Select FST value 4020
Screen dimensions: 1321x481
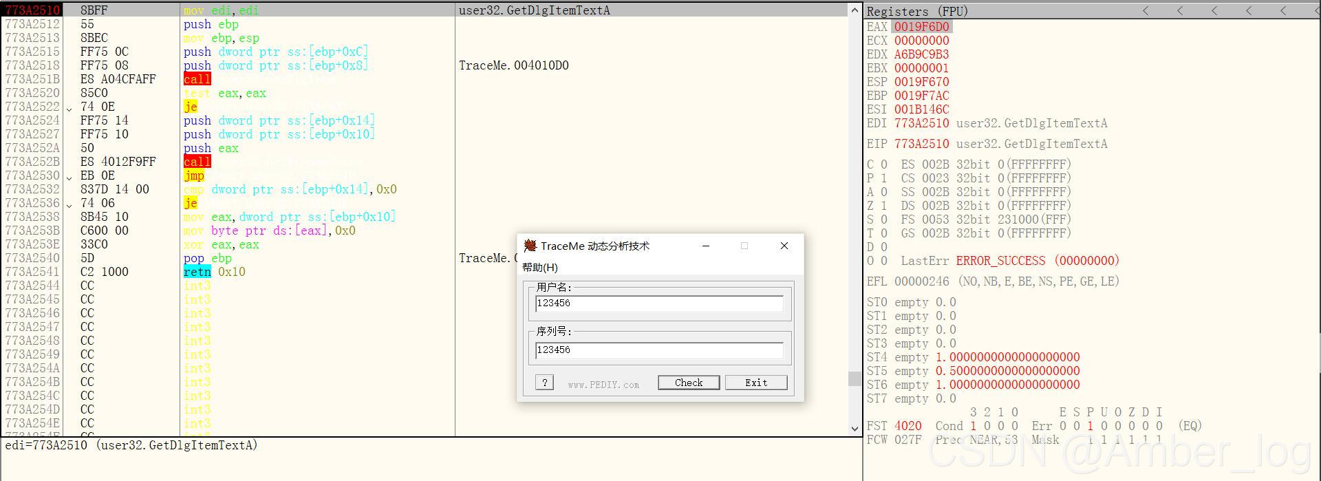click(908, 426)
